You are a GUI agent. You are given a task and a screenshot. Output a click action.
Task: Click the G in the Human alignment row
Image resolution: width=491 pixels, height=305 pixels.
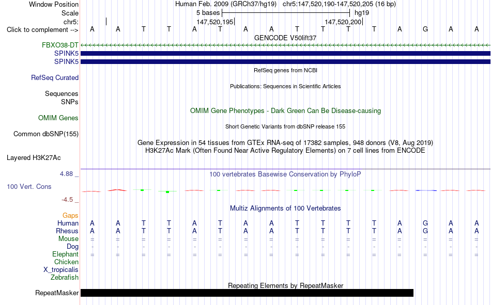point(425,223)
